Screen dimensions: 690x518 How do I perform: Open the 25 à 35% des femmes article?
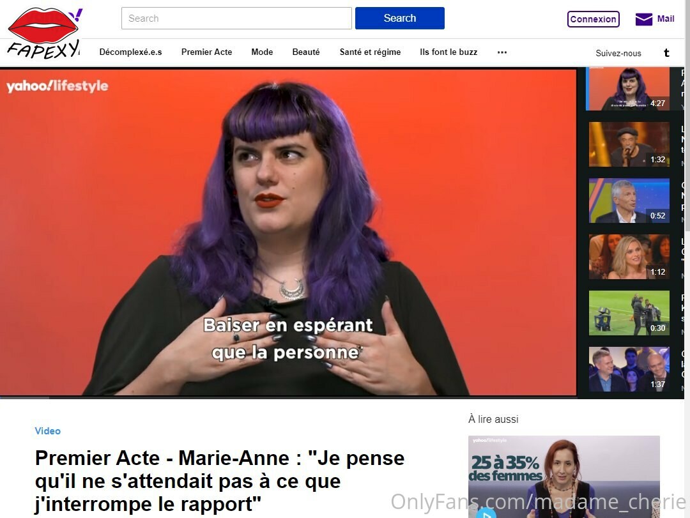coord(563,476)
